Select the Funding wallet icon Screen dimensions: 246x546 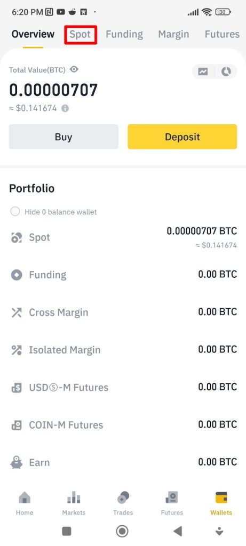click(x=17, y=275)
